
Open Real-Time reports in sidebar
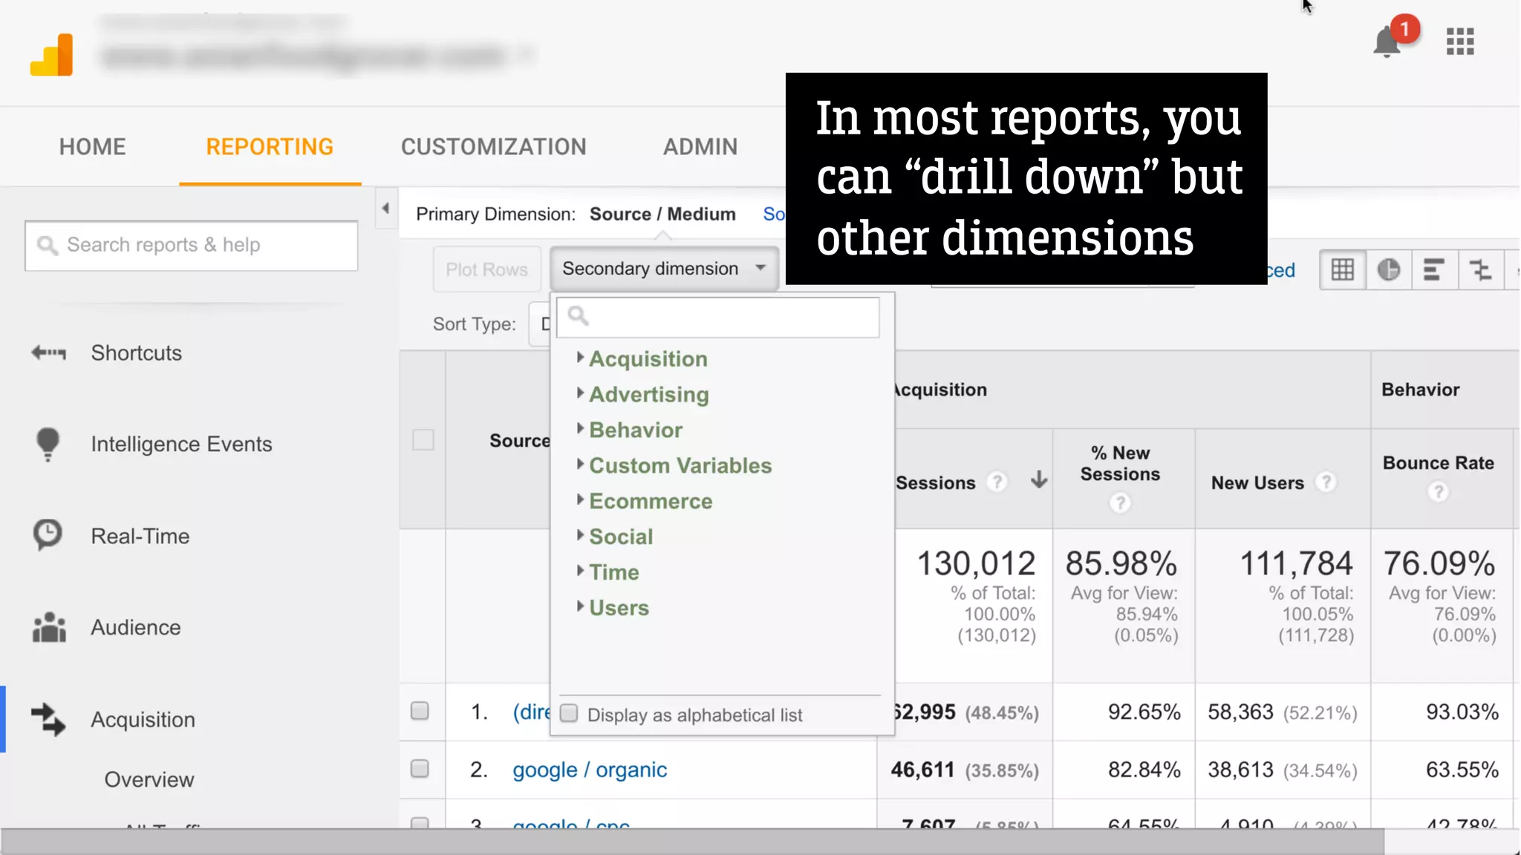pyautogui.click(x=140, y=536)
